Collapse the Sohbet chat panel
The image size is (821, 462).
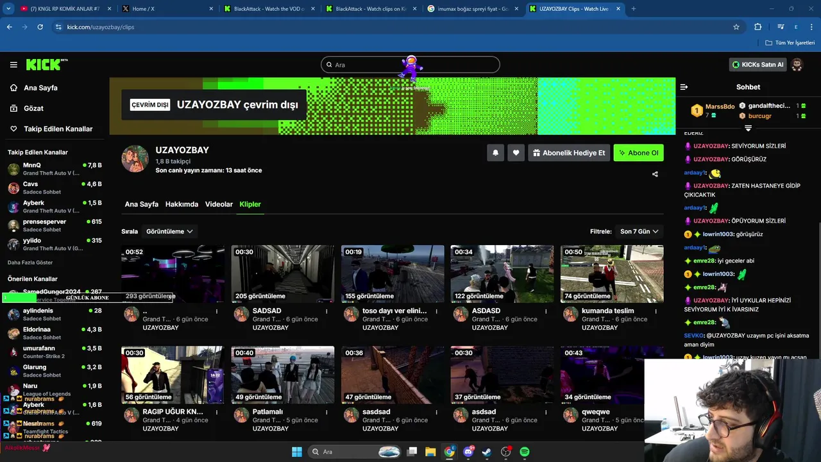[684, 87]
